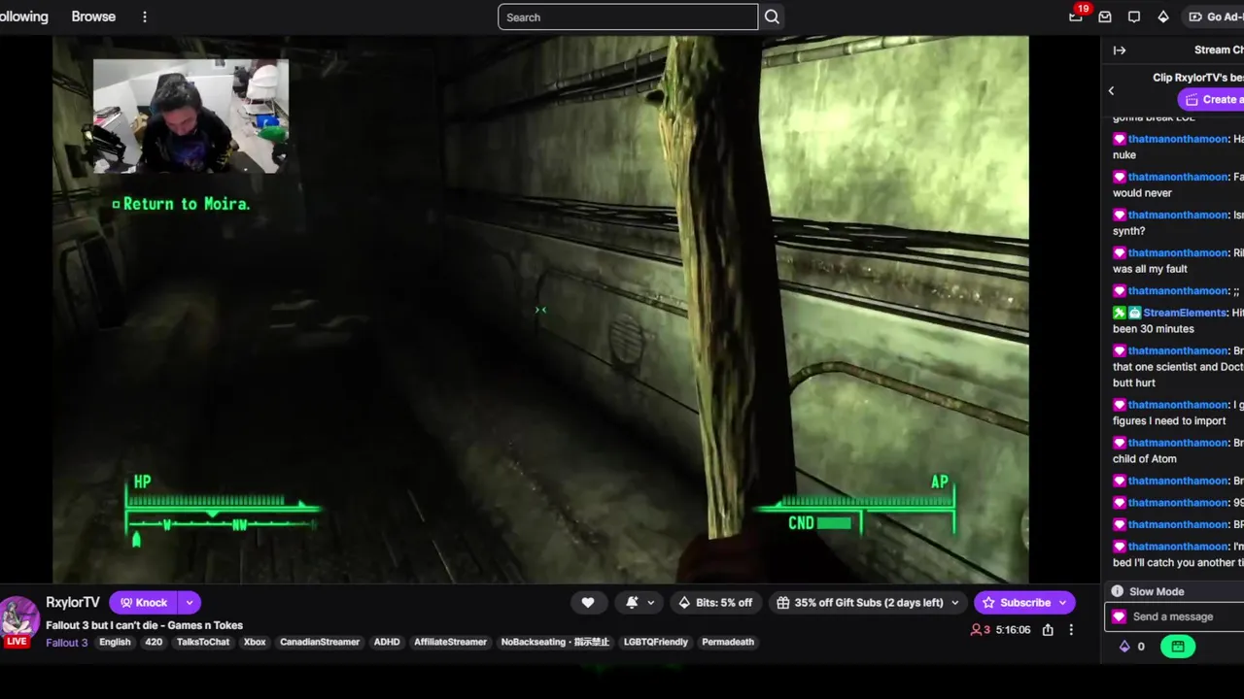Expand the Subscribe button chevron
This screenshot has width=1244, height=699.
1062,603
